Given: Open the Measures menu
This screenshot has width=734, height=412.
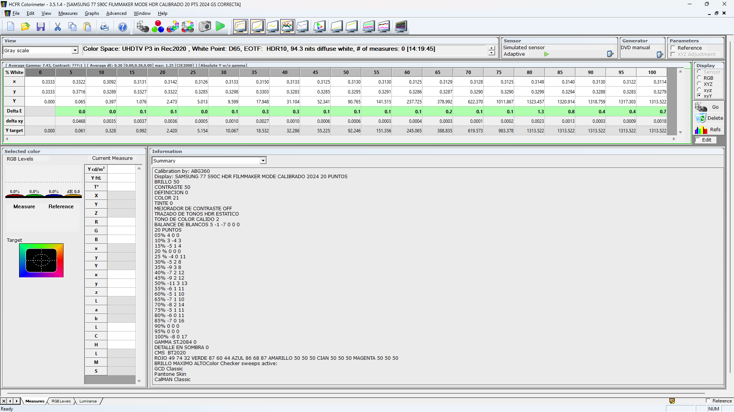Looking at the screenshot, I should pos(68,13).
